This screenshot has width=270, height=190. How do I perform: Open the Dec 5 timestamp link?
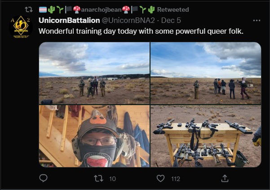click(x=171, y=20)
